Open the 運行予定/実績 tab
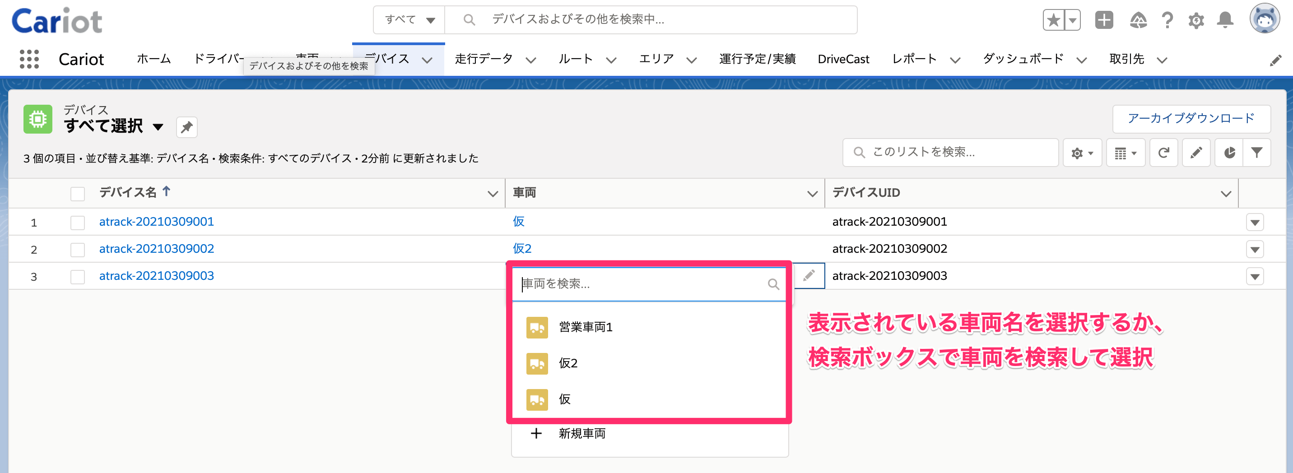The height and width of the screenshot is (473, 1293). (x=757, y=59)
